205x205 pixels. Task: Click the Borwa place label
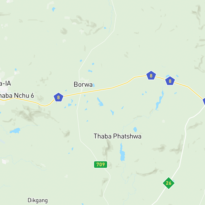(x=83, y=84)
